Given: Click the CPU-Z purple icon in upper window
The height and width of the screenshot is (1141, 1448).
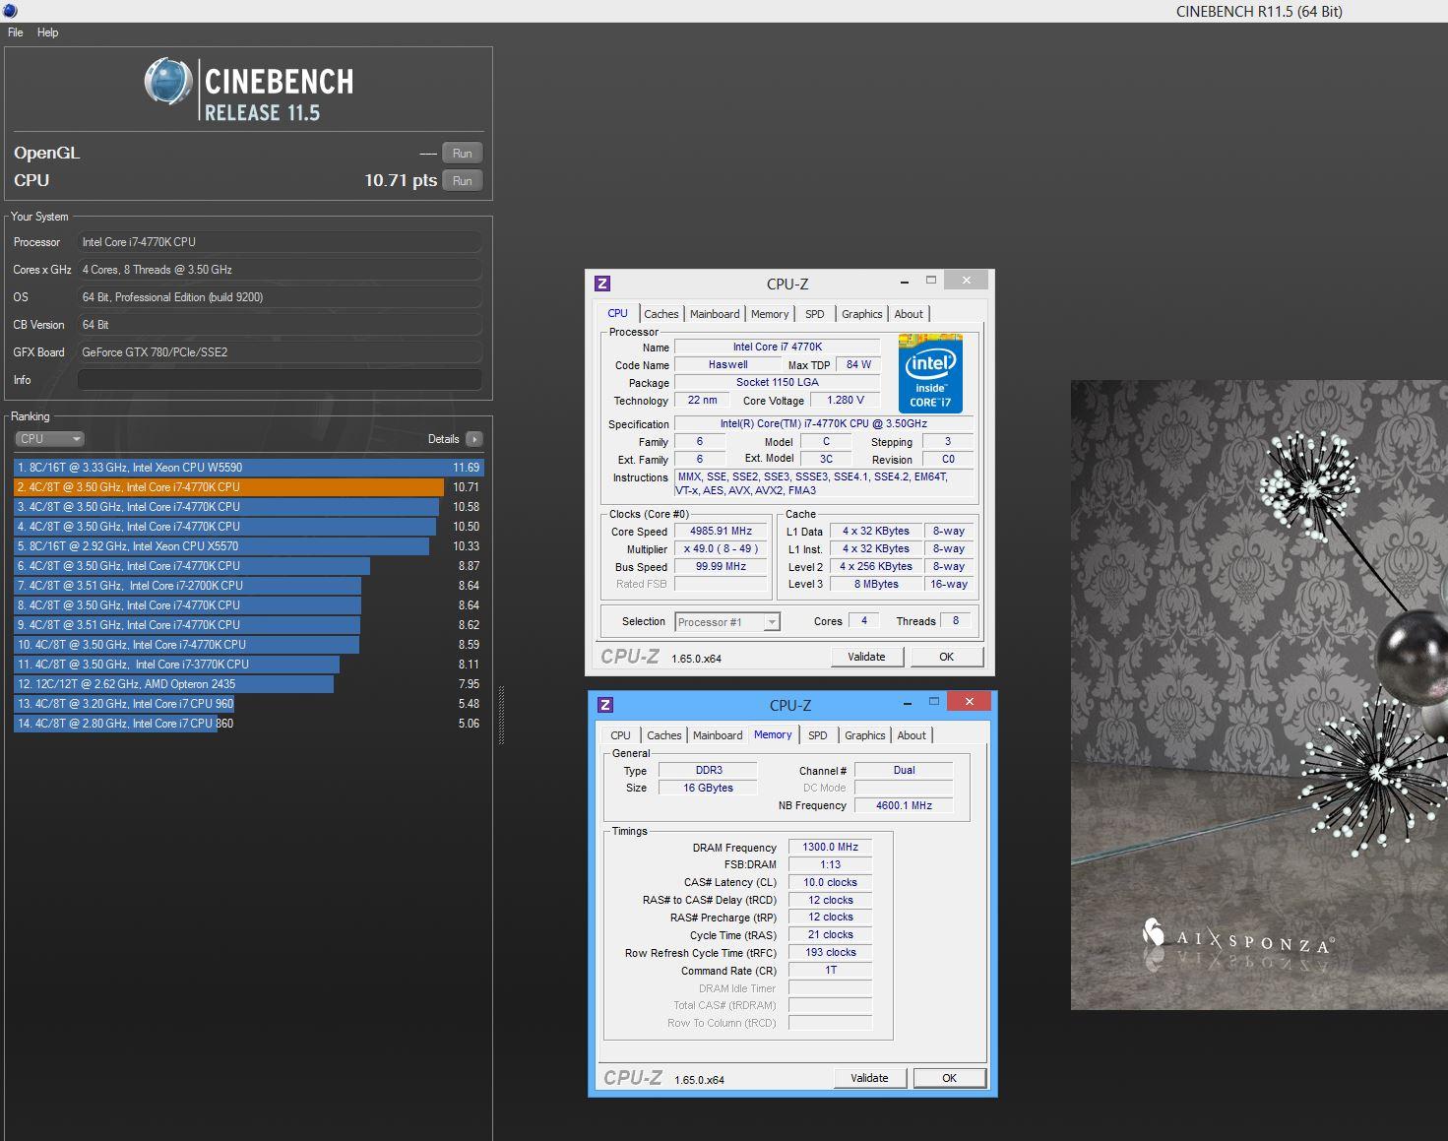Looking at the screenshot, I should point(602,284).
